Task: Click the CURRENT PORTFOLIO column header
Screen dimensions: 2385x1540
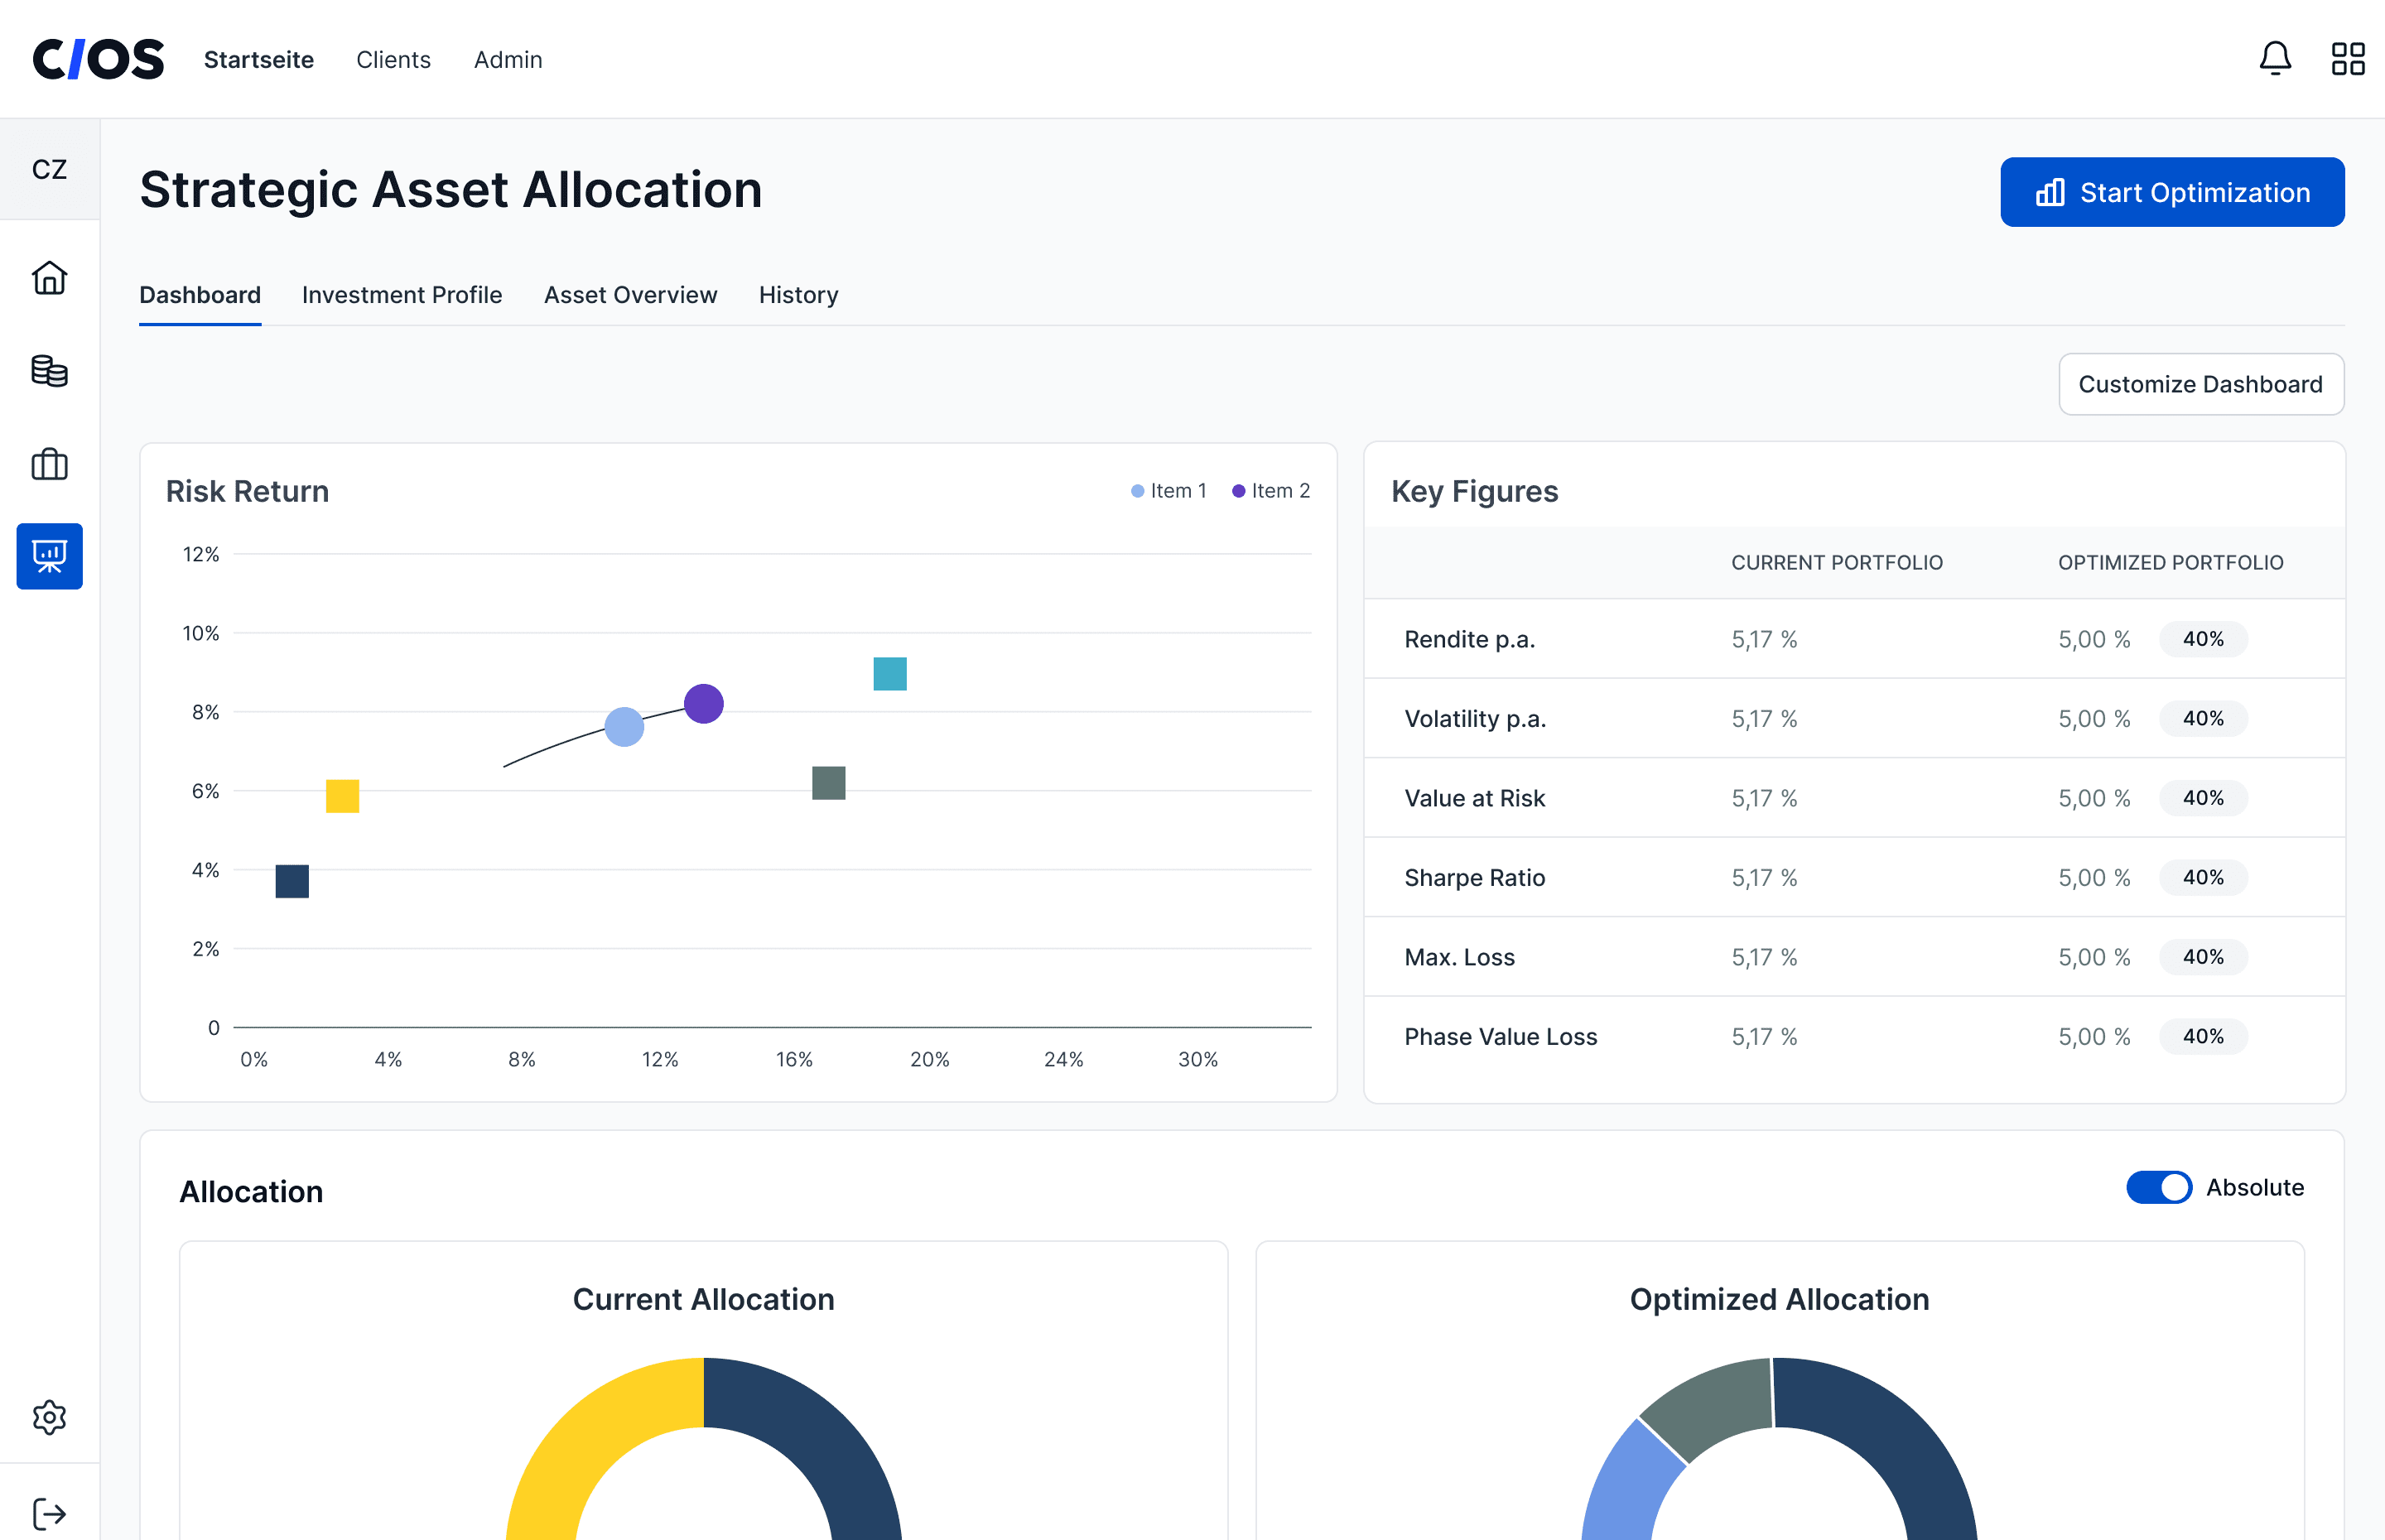Action: pyautogui.click(x=1837, y=563)
